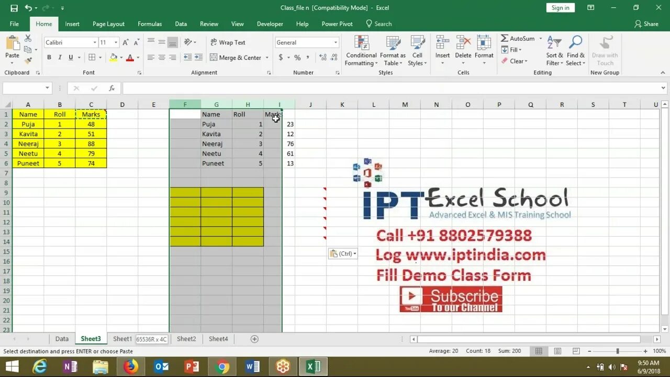Toggle Wrap Text

228,42
